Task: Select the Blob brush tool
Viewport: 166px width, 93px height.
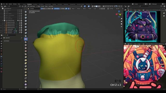Action: pos(26,33)
